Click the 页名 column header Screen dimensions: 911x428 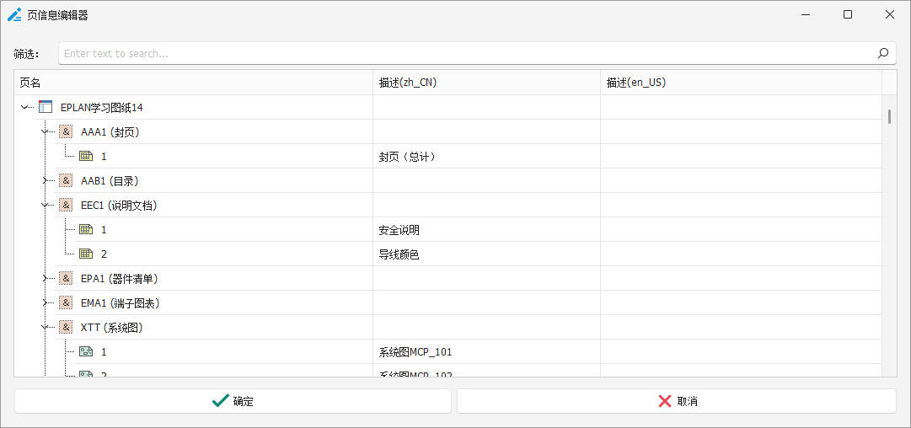click(194, 83)
